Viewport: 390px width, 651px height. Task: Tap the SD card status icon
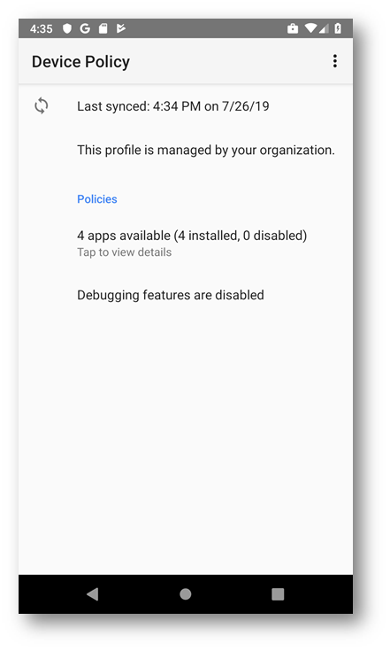pyautogui.click(x=103, y=28)
